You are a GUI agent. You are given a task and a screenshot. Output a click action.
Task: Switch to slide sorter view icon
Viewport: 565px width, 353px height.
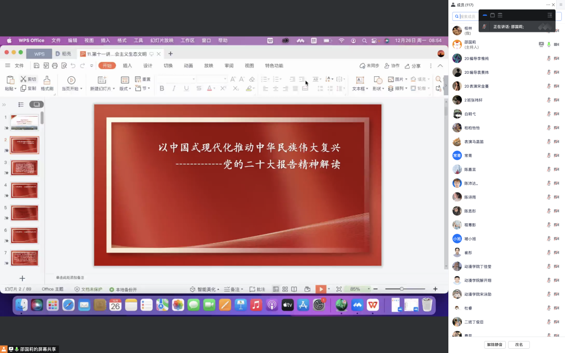(x=285, y=289)
